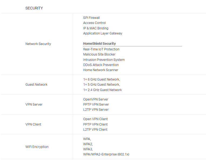
Task: Click DDoS Attack Prevention text
Action: (x=101, y=65)
